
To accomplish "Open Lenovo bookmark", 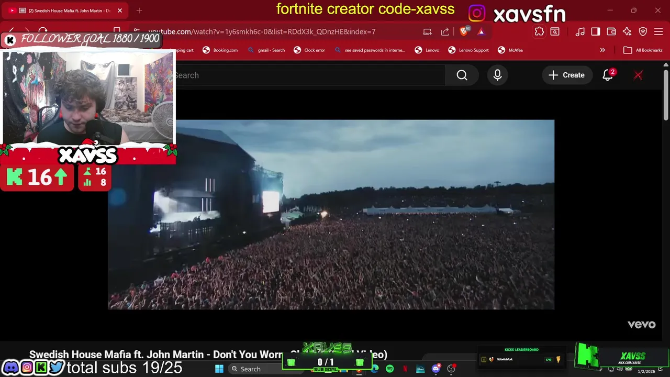I will [427, 50].
